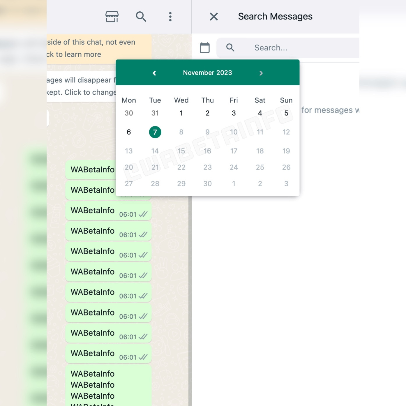Click the Sat weekday header
Viewport: 406px width, 406px height.
(260, 100)
